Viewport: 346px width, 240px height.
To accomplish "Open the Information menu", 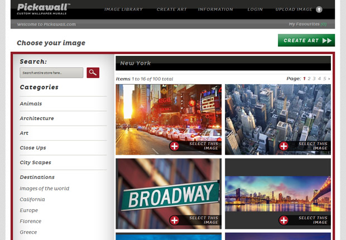I will pos(215,9).
